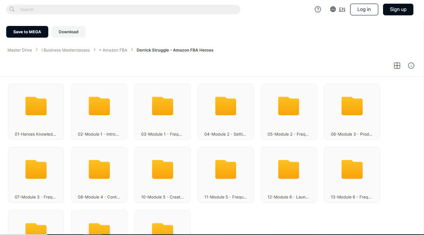Screen dimensions: 424x235
Task: Select the label 06-Module 3 - Prod...
Action: coord(352,134)
